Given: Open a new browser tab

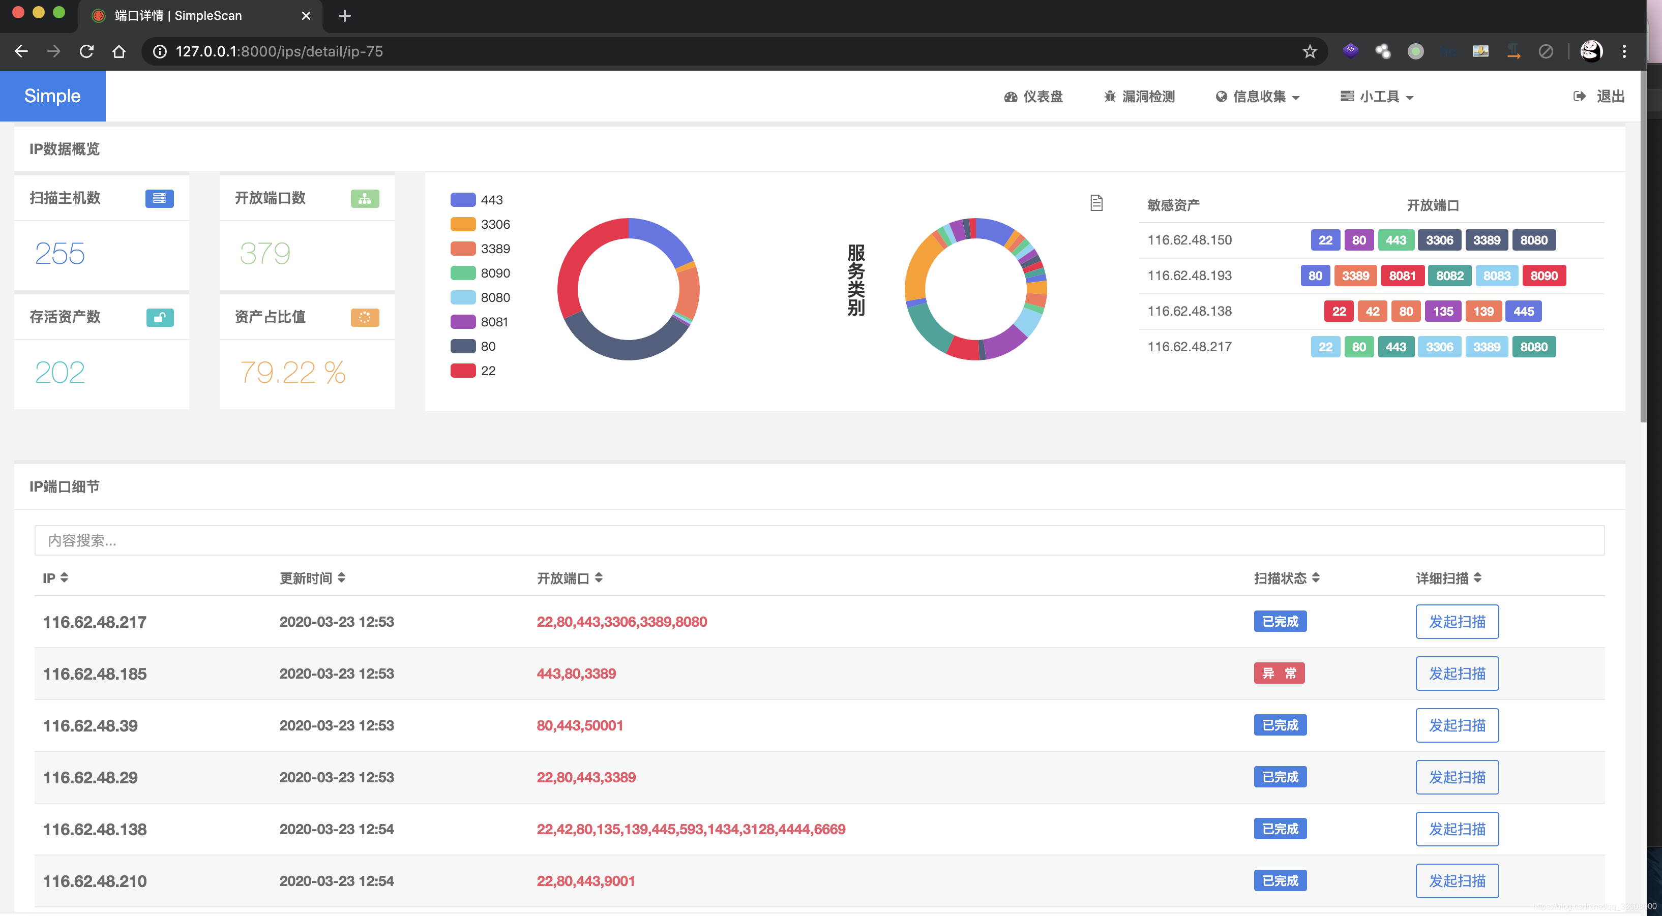Looking at the screenshot, I should point(344,15).
